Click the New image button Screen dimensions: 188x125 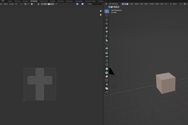pos(44,4)
